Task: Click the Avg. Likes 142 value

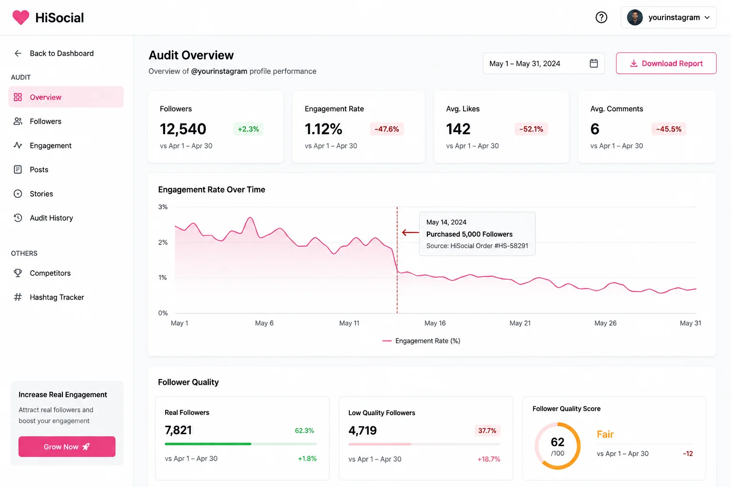Action: click(x=458, y=129)
